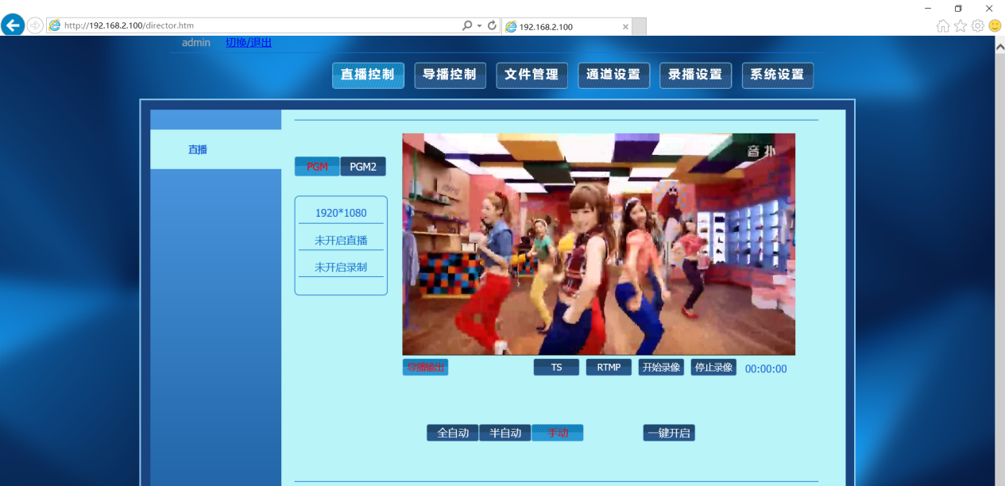
Task: Click the scrollbar up arrow
Action: point(999,46)
